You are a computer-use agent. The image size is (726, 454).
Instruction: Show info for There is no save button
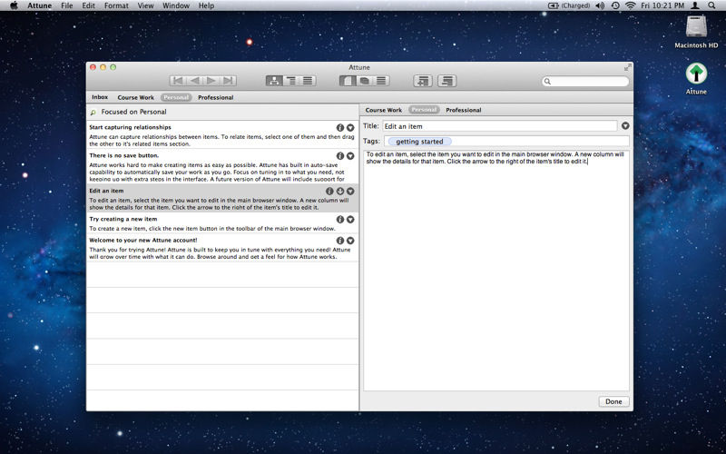pyautogui.click(x=339, y=155)
